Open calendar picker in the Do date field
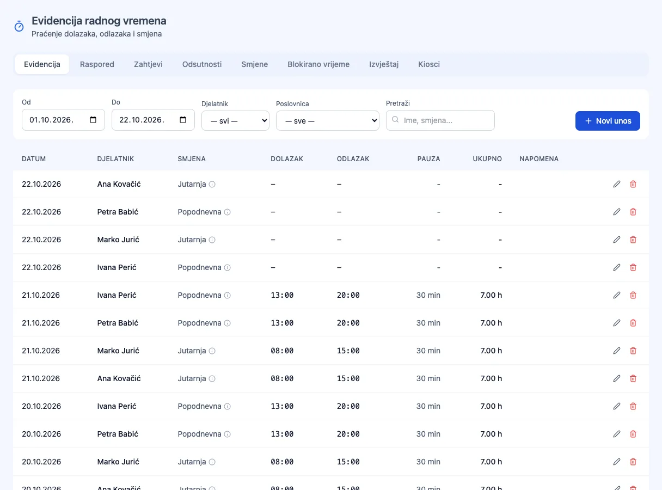Image resolution: width=662 pixels, height=490 pixels. pyautogui.click(x=183, y=120)
